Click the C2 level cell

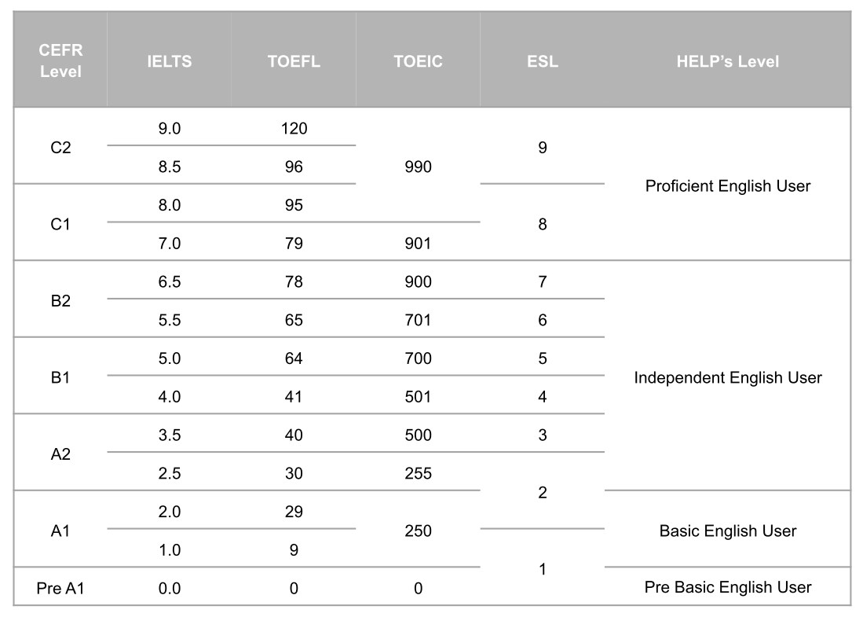(x=60, y=148)
